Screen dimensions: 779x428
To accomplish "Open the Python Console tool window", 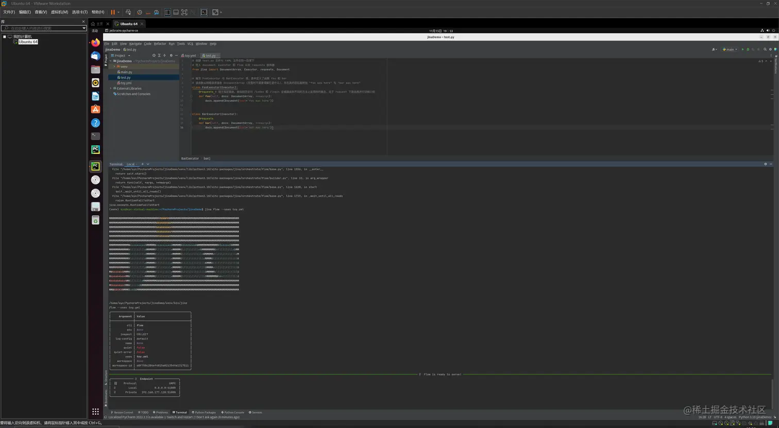I will coord(233,413).
